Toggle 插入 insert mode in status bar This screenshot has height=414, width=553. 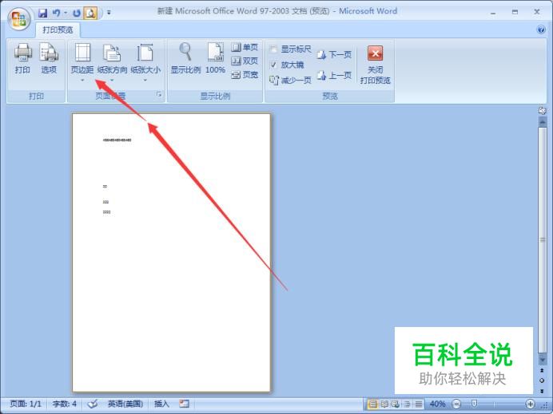161,404
